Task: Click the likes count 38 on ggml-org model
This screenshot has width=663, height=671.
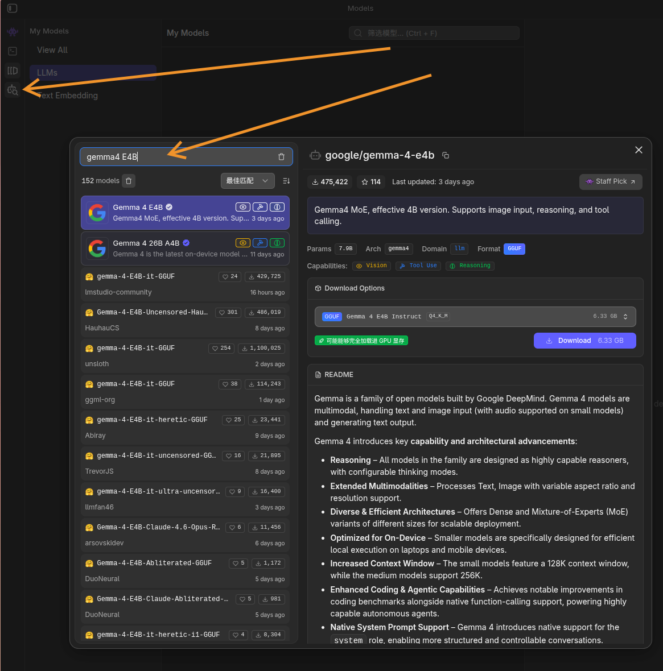Action: click(x=230, y=384)
